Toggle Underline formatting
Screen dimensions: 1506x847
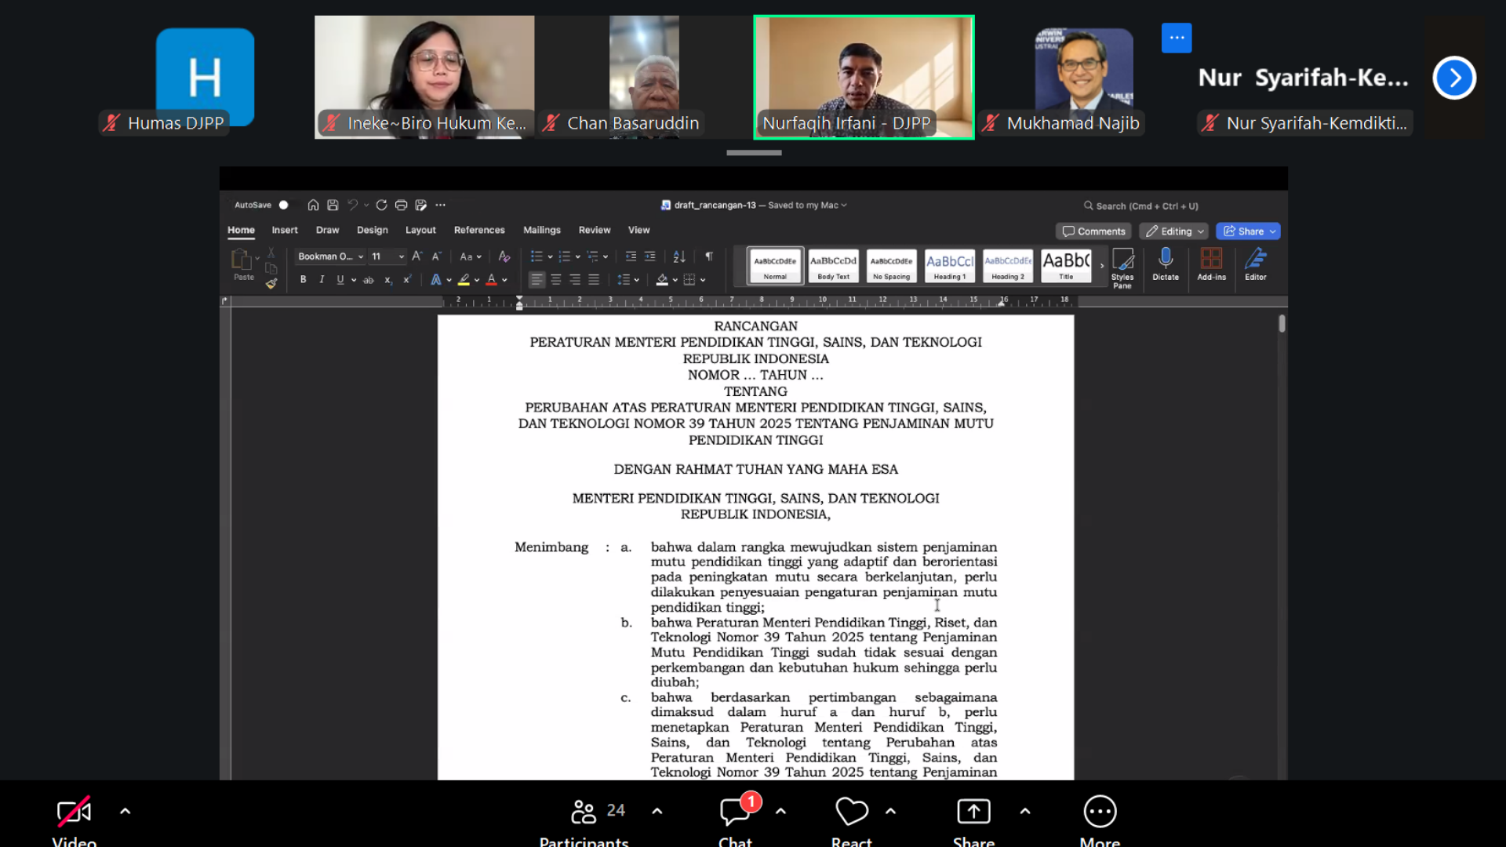[x=340, y=280]
